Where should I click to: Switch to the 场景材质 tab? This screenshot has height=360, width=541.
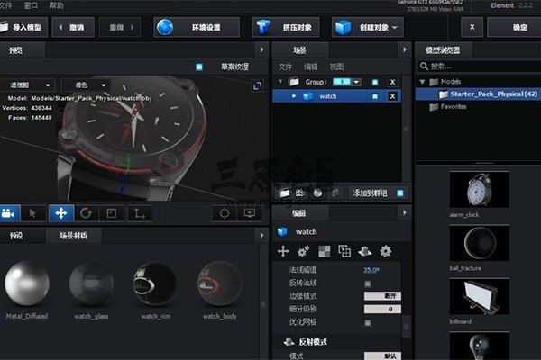pyautogui.click(x=74, y=236)
